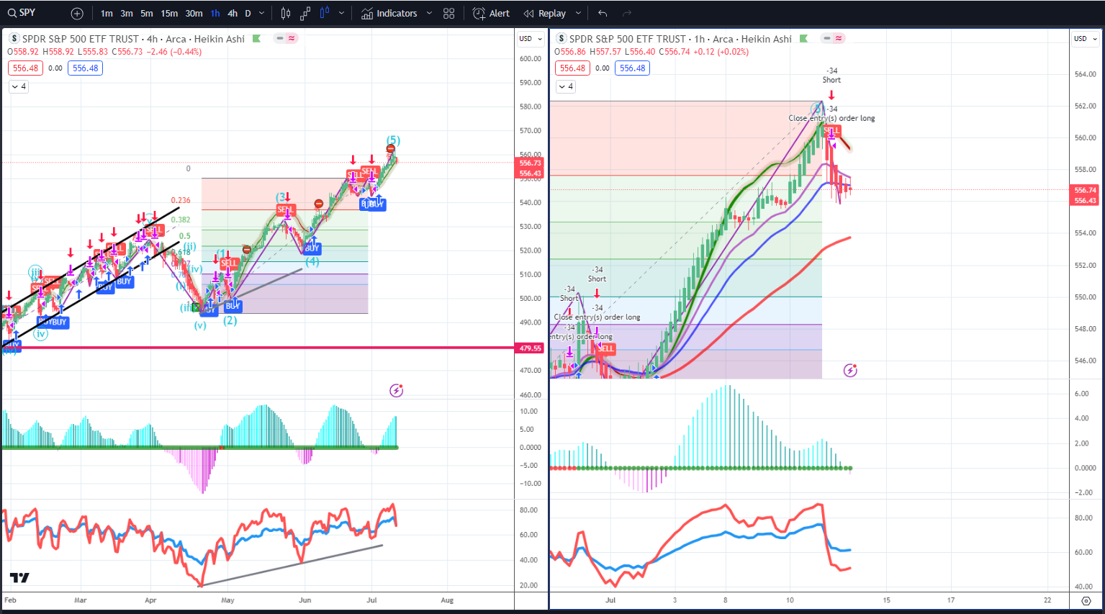Select the (3) Elliott wave label
The width and height of the screenshot is (1105, 614).
283,197
